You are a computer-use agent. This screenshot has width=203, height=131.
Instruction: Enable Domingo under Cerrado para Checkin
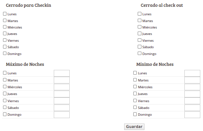click(x=5, y=53)
